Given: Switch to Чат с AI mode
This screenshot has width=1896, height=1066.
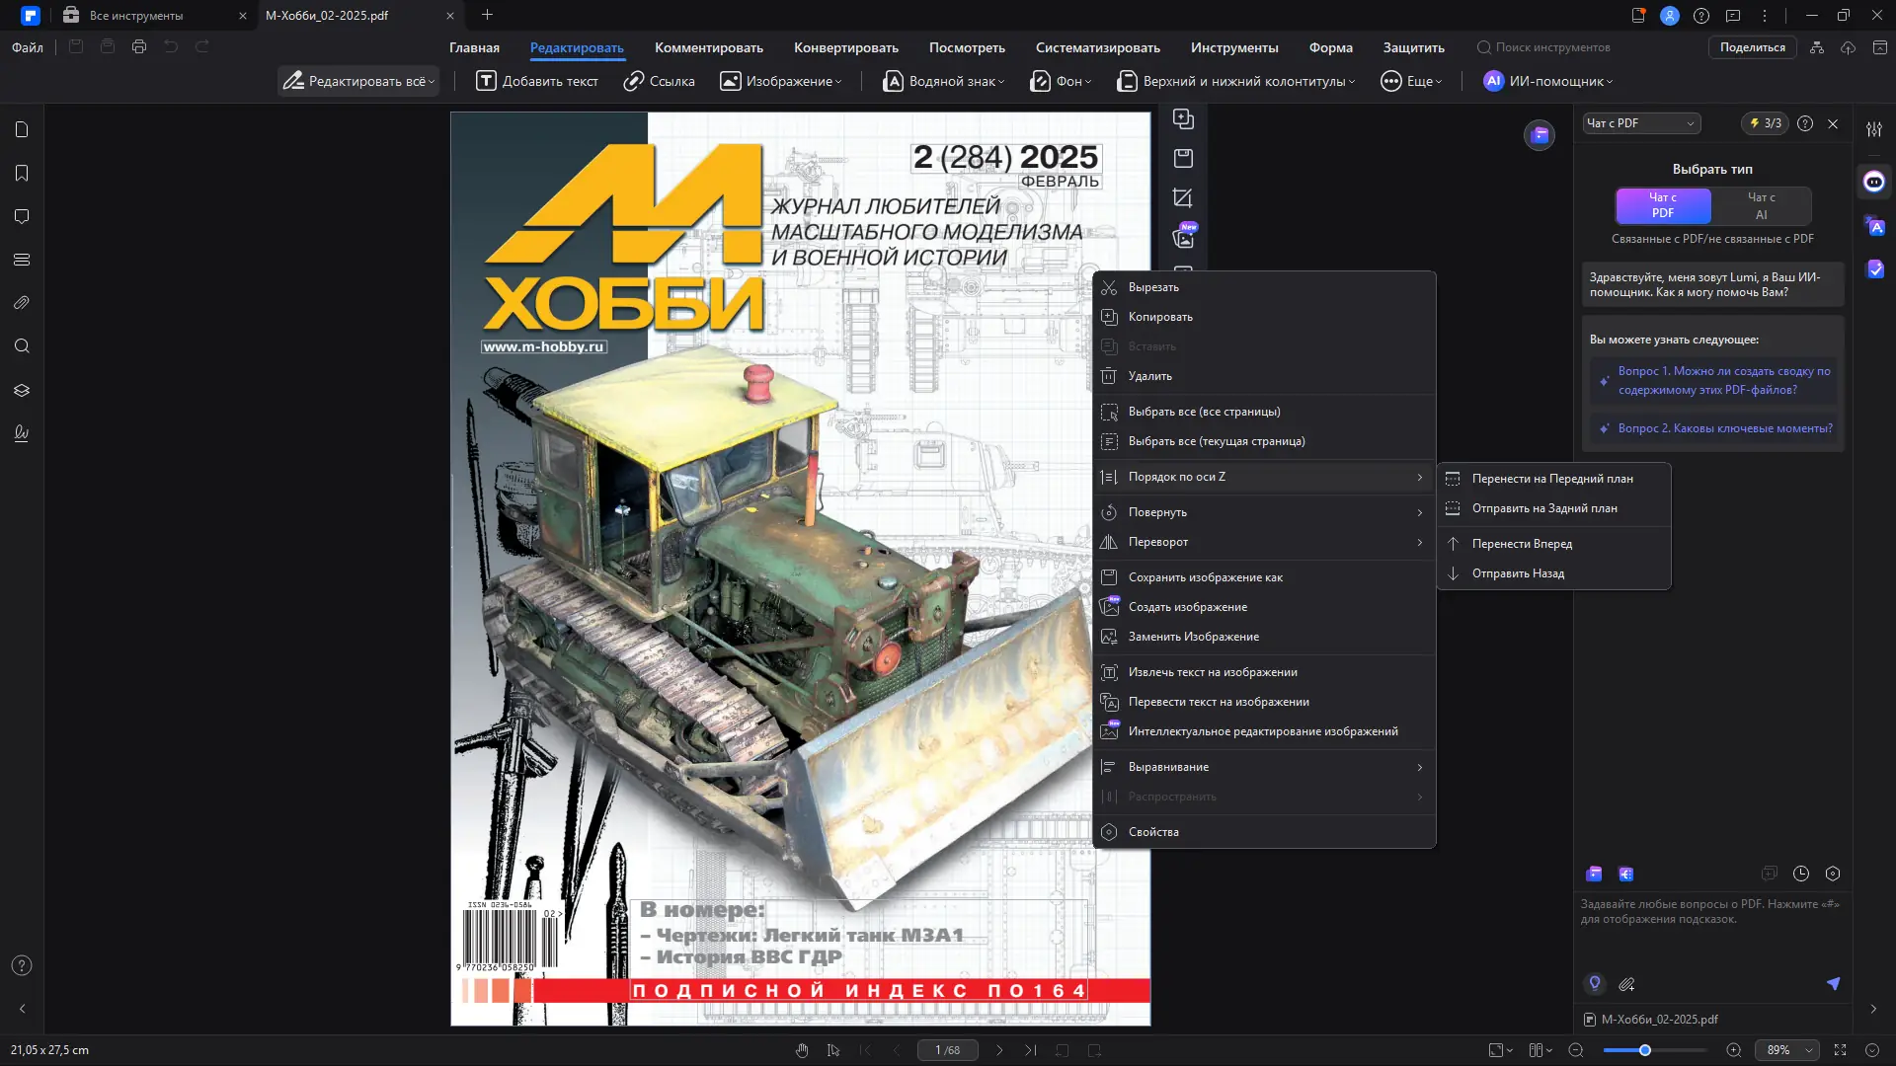Looking at the screenshot, I should (1761, 206).
